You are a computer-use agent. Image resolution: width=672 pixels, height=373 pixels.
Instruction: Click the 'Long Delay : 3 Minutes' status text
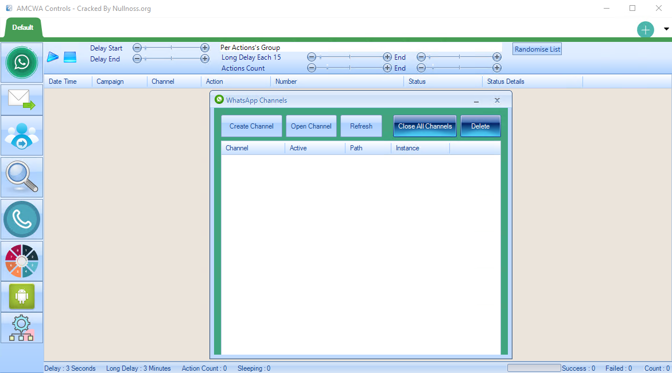pos(138,368)
